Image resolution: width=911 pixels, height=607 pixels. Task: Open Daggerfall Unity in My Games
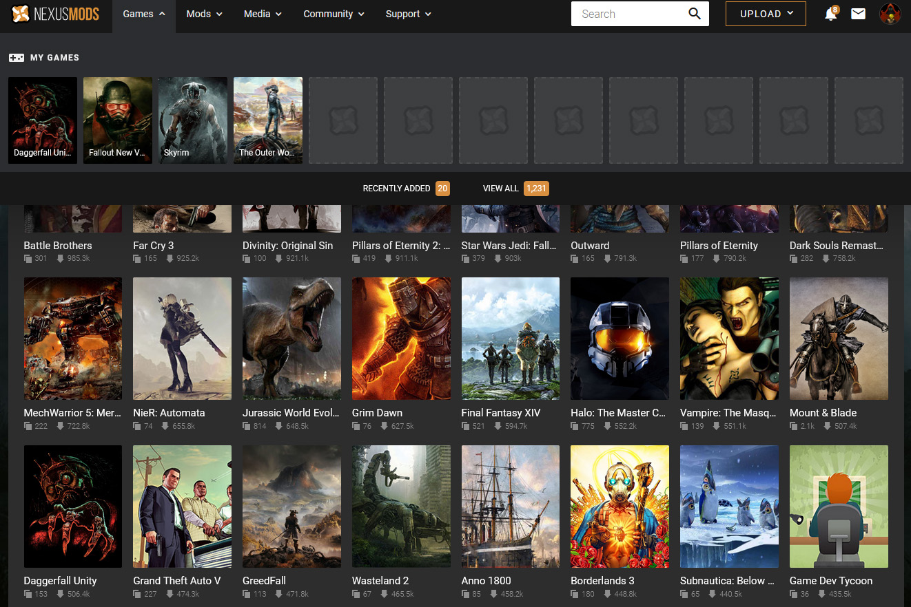pyautogui.click(x=43, y=120)
